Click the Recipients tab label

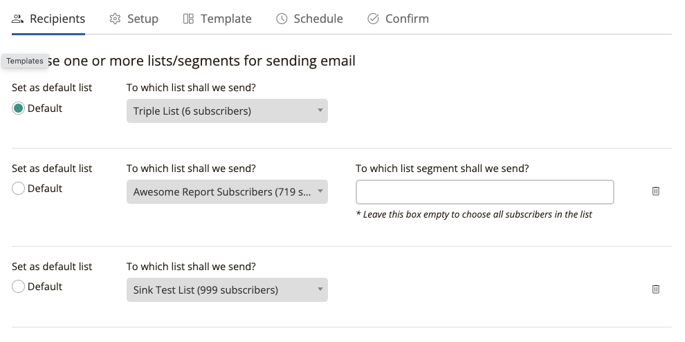(x=57, y=19)
